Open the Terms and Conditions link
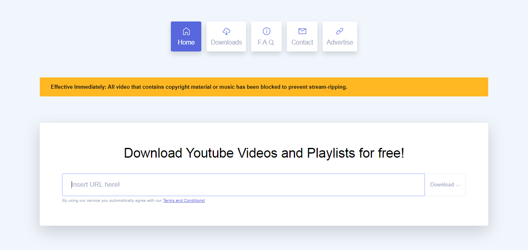Viewport: 528px width, 250px height. point(184,200)
